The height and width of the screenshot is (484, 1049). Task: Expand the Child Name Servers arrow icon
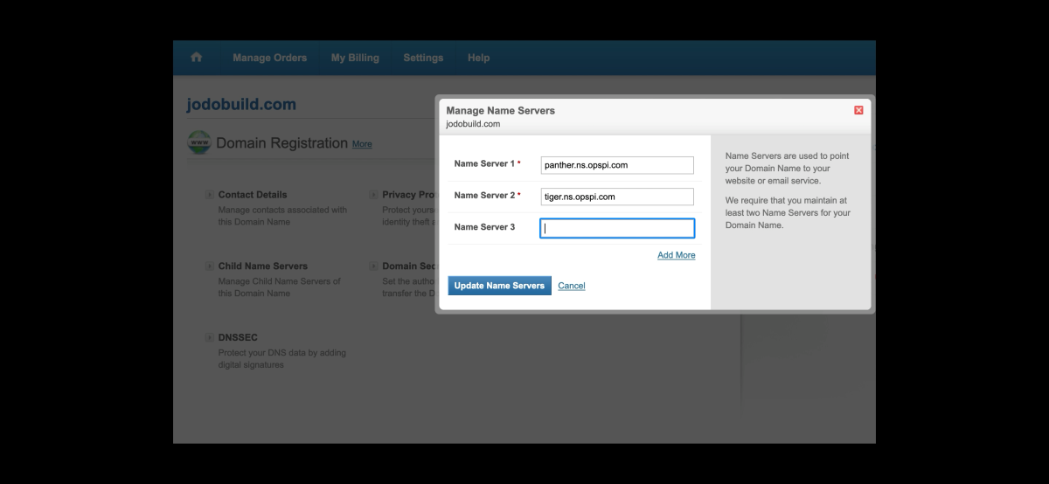(x=210, y=266)
